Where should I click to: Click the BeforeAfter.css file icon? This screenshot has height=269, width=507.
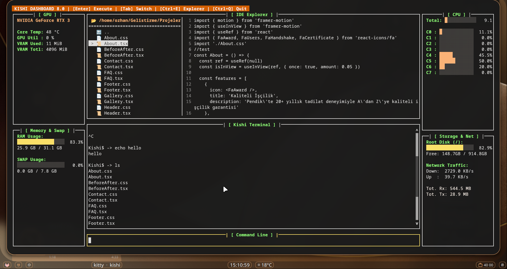(99, 50)
